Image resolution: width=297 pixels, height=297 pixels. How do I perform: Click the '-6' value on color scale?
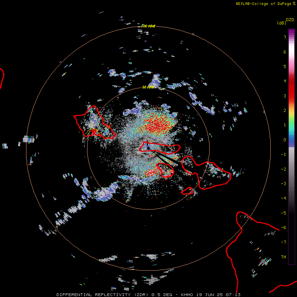coord(283,228)
